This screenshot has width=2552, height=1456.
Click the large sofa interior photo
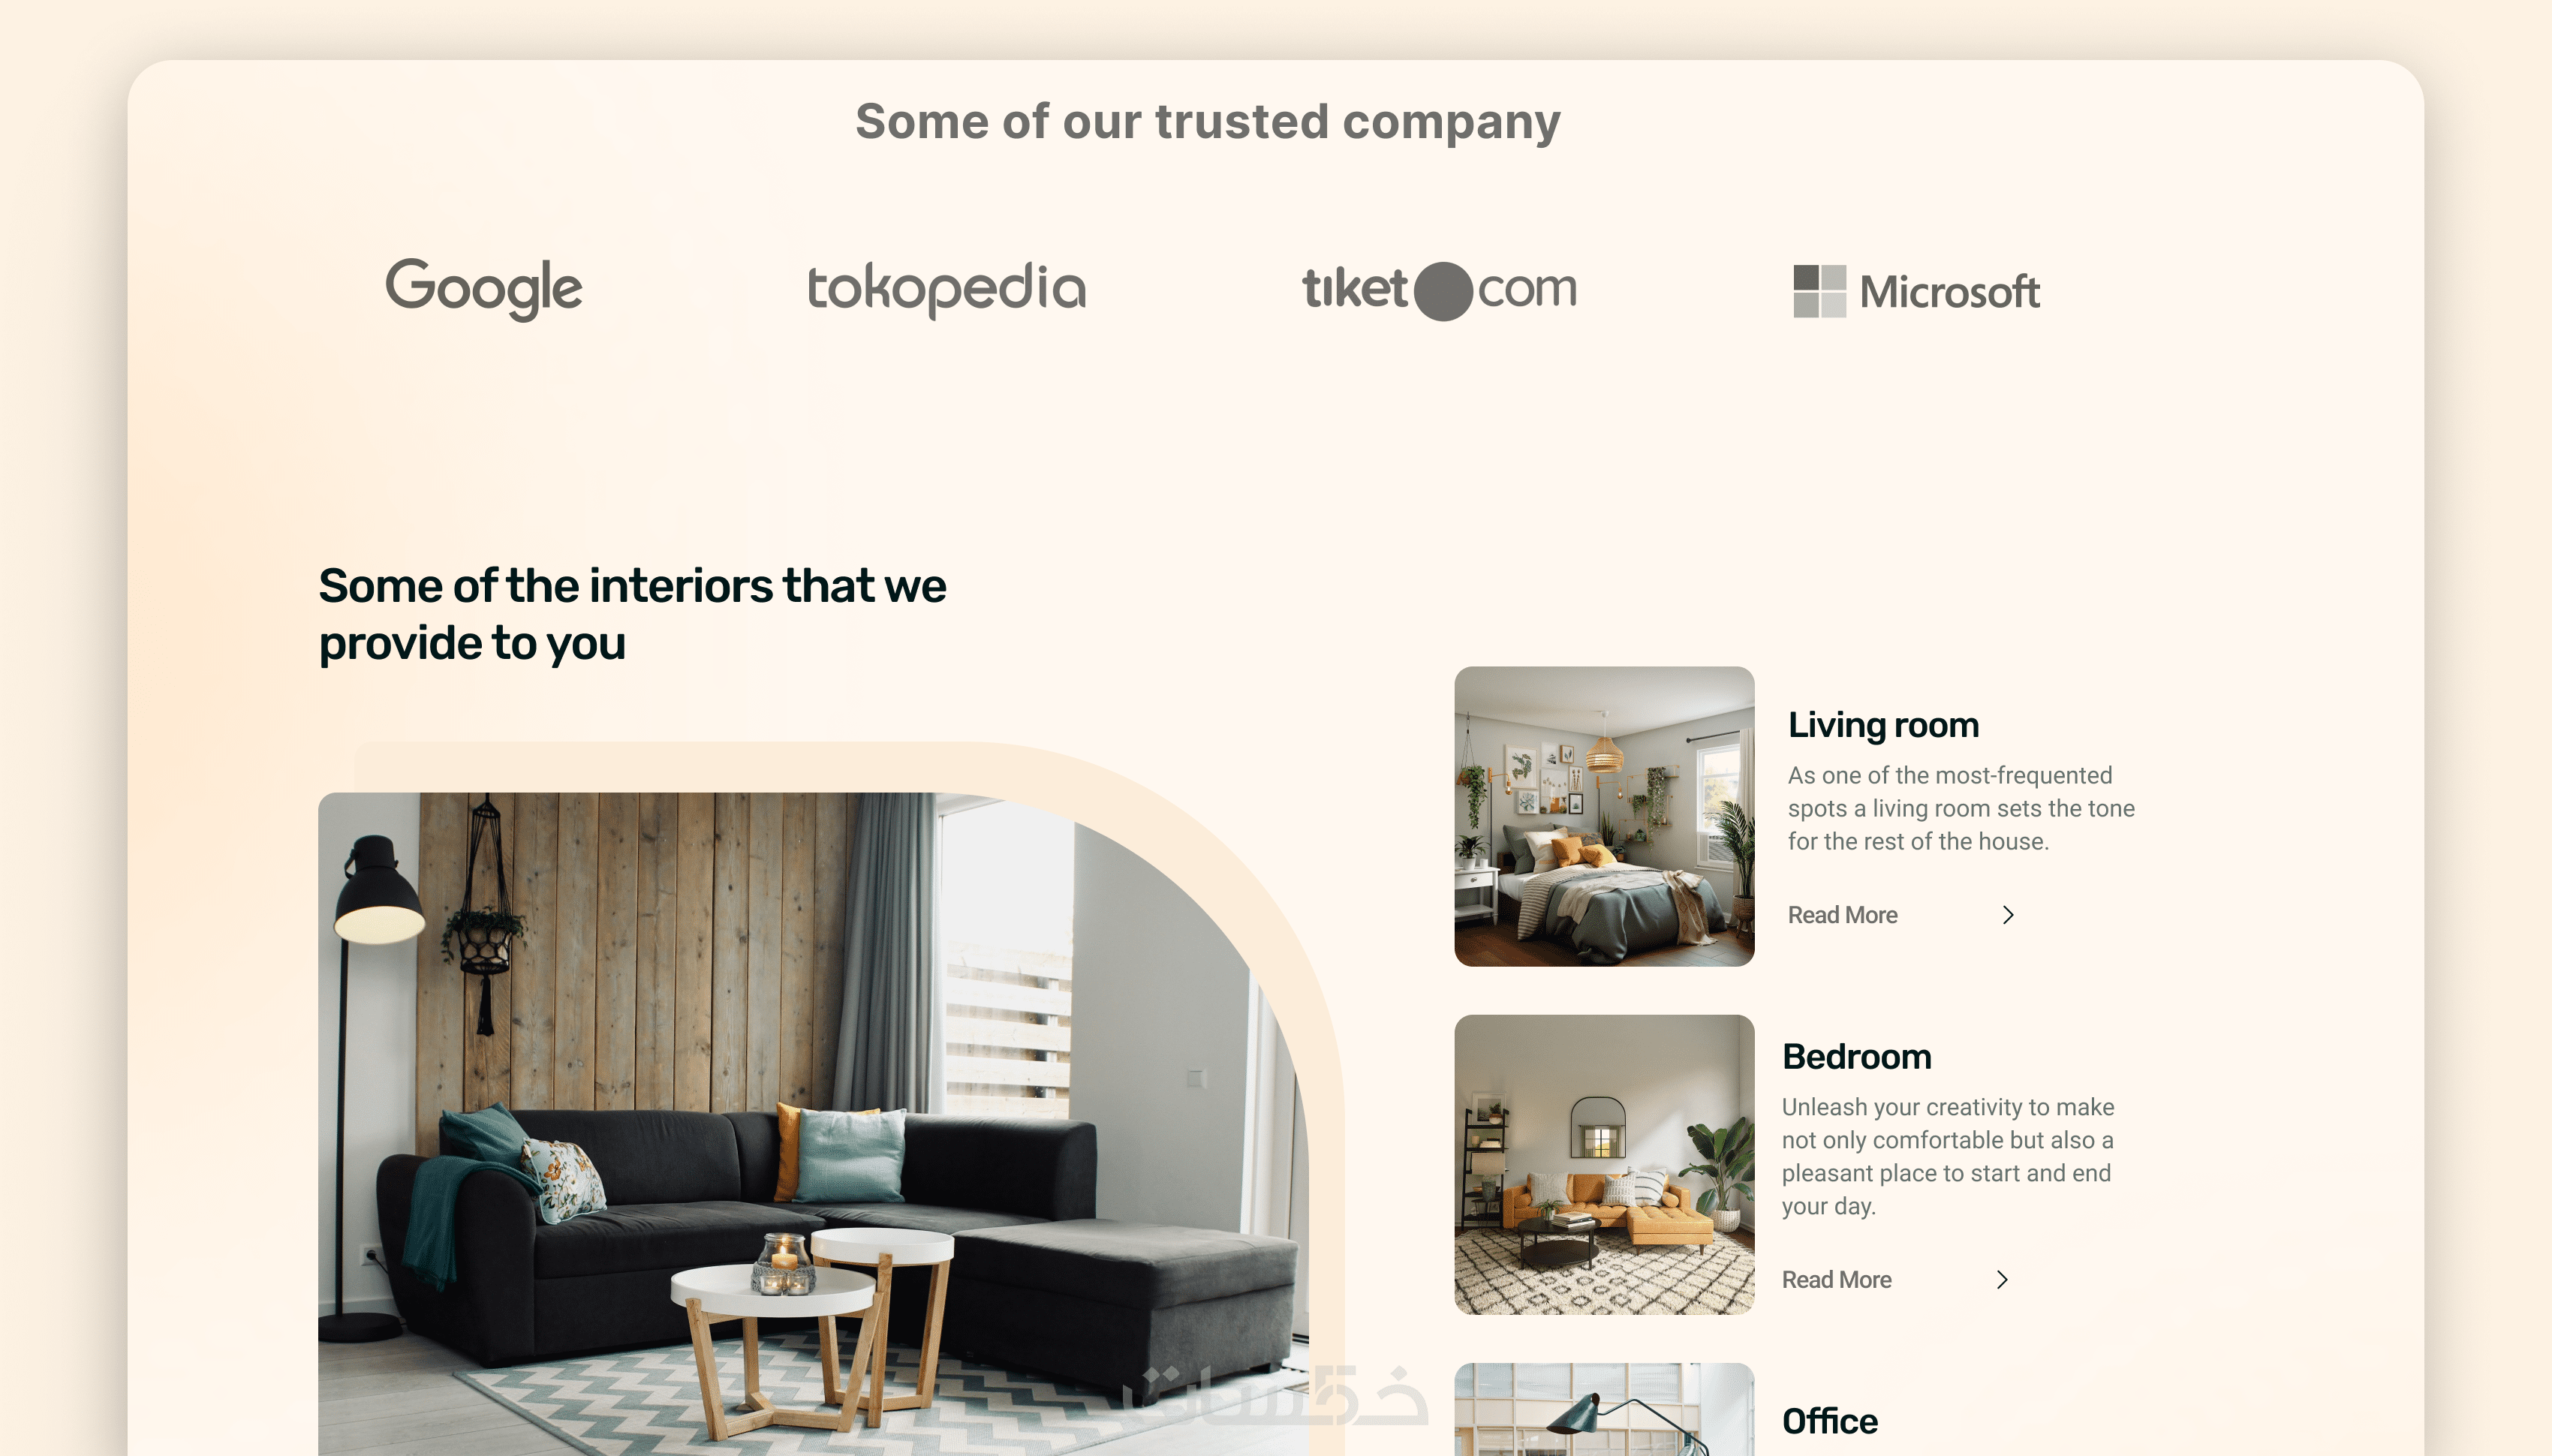click(813, 1124)
